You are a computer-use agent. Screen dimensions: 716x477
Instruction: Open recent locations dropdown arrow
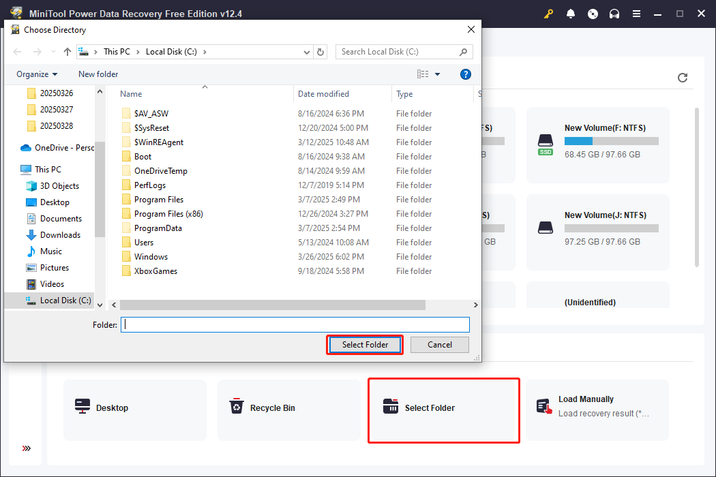[53, 52]
